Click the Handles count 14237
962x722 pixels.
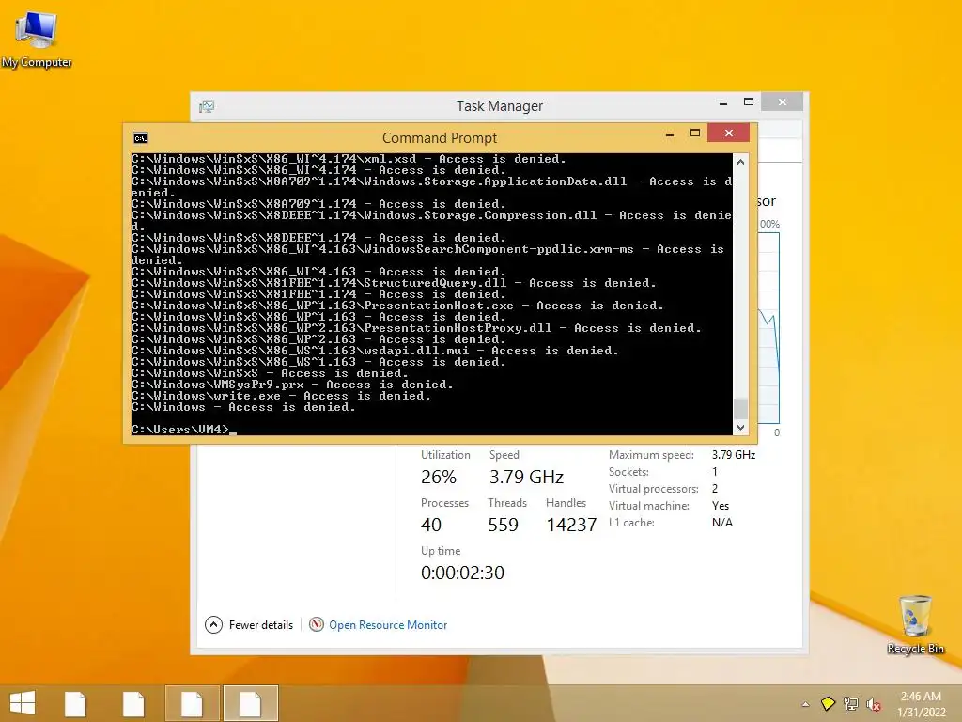click(571, 525)
